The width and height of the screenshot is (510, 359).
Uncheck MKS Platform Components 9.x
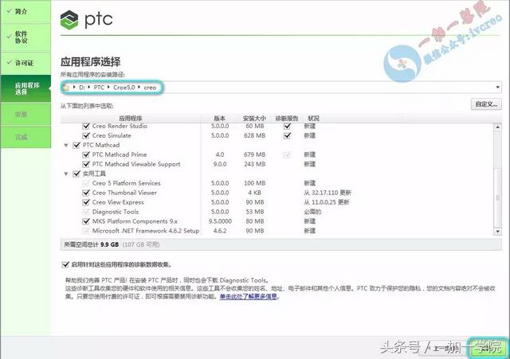86,221
